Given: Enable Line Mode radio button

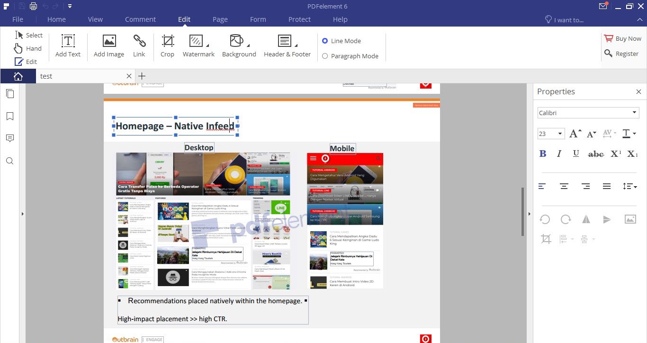Looking at the screenshot, I should coord(325,41).
